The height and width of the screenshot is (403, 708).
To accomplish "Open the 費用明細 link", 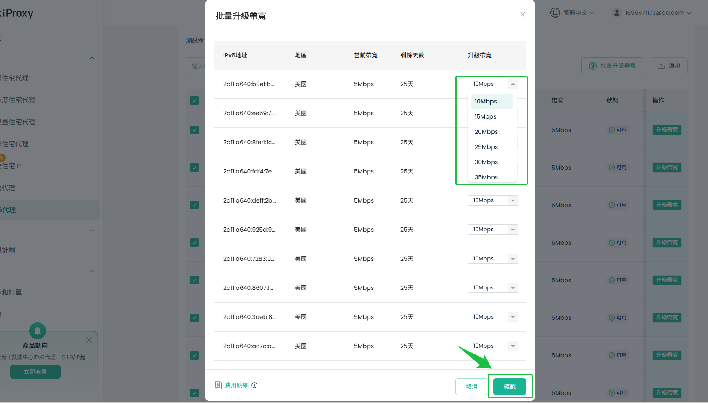I will [x=237, y=385].
